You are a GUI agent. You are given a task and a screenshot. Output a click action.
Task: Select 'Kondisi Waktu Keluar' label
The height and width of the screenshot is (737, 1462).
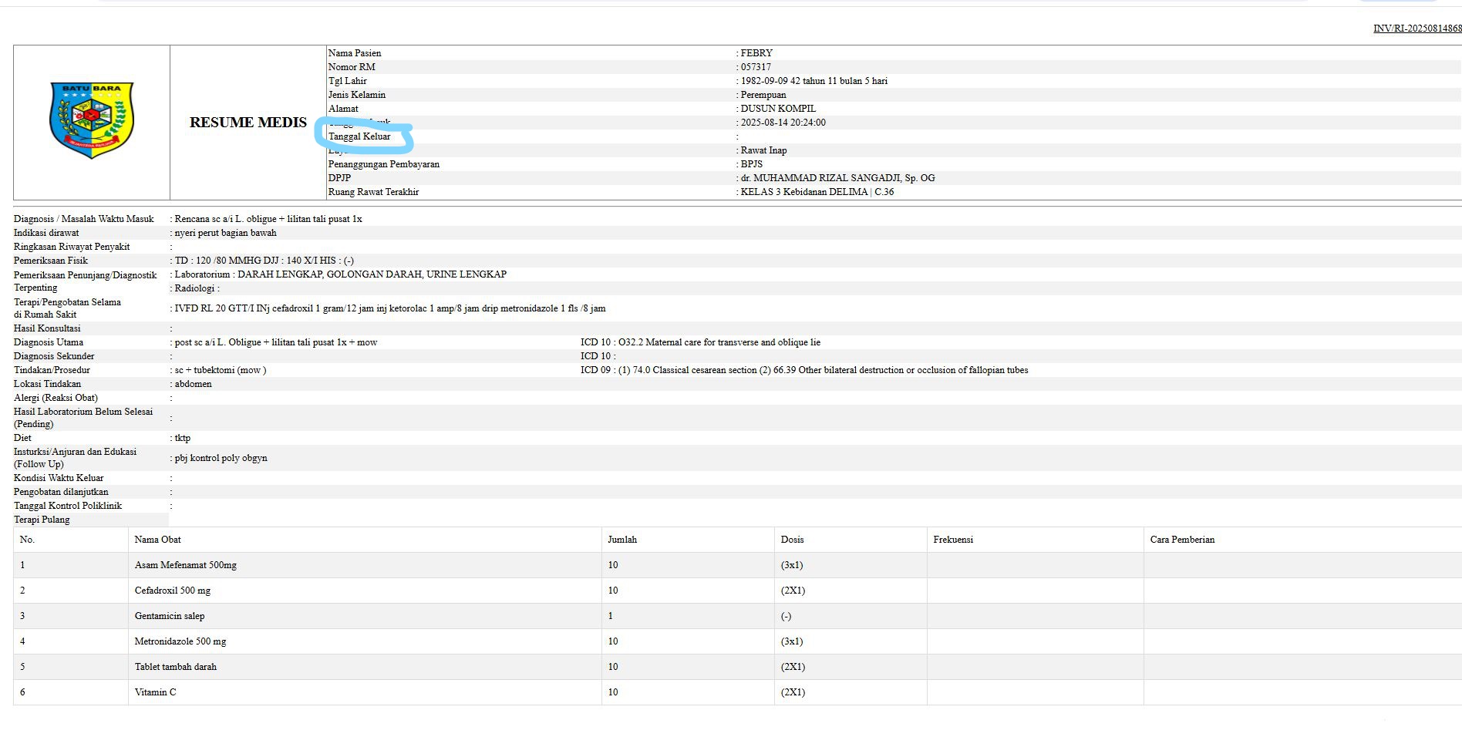59,478
